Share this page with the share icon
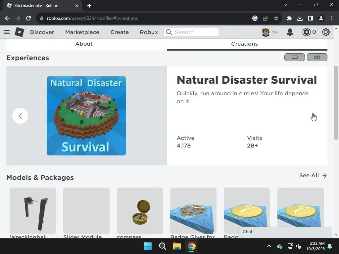Image resolution: width=339 pixels, height=254 pixels. pyautogui.click(x=266, y=19)
